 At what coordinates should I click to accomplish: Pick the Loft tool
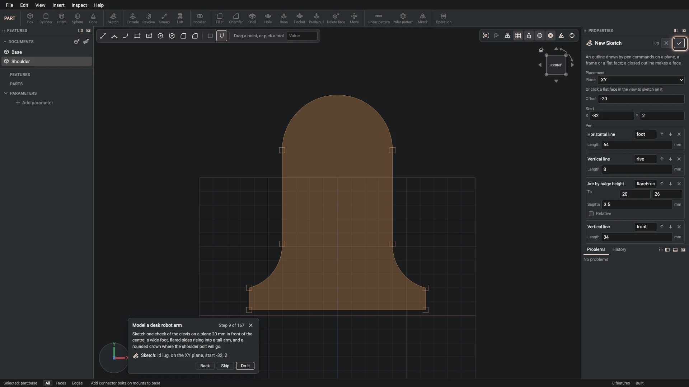click(180, 18)
